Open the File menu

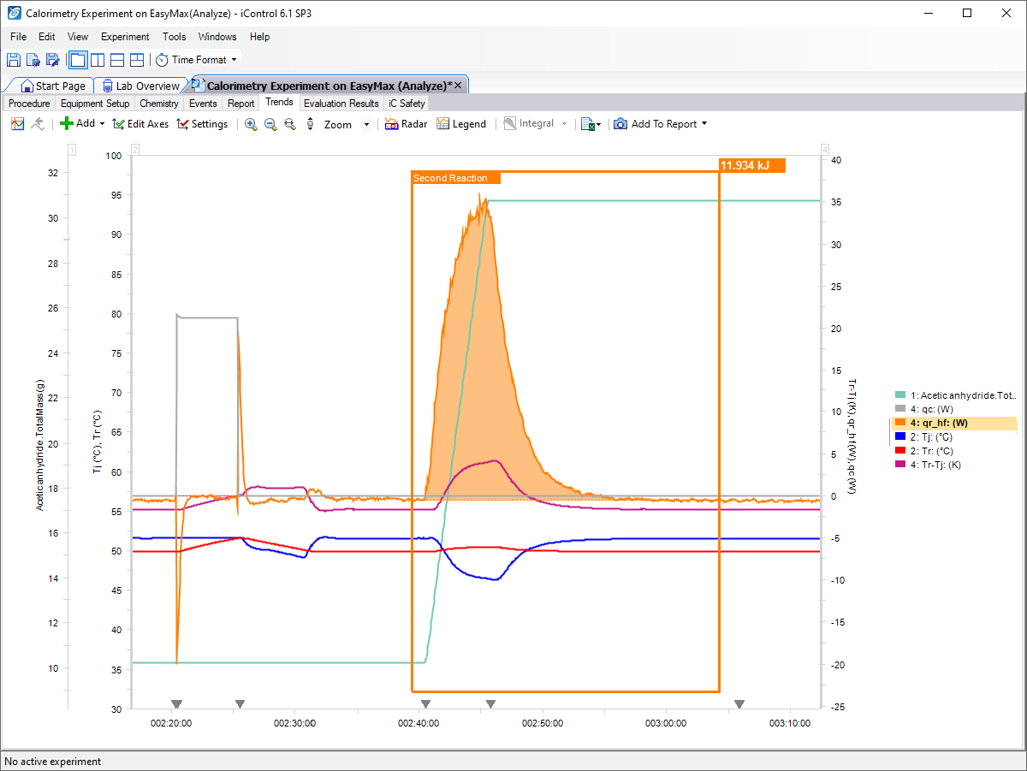[x=19, y=37]
